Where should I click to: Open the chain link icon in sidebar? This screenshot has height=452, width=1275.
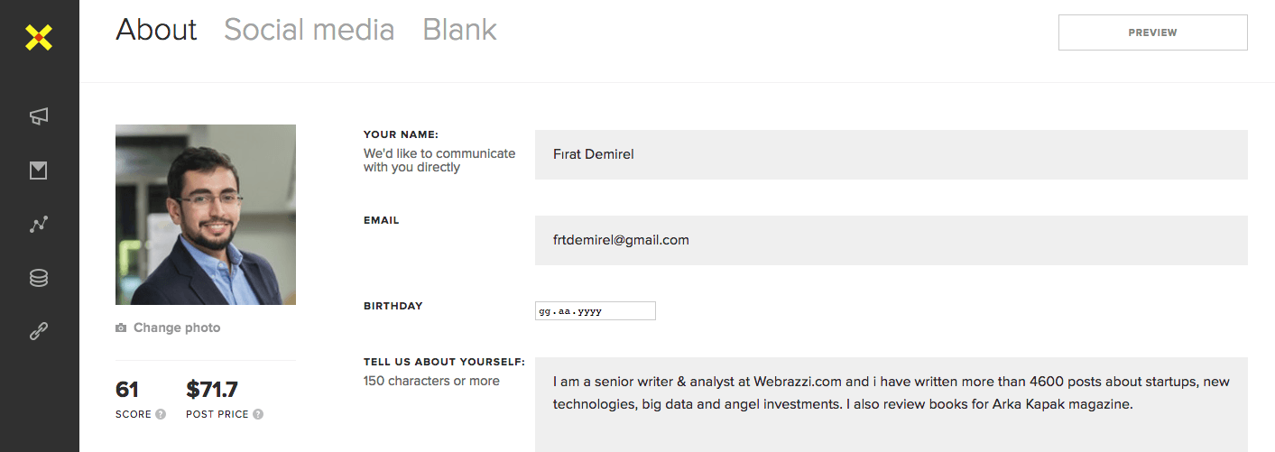point(39,332)
